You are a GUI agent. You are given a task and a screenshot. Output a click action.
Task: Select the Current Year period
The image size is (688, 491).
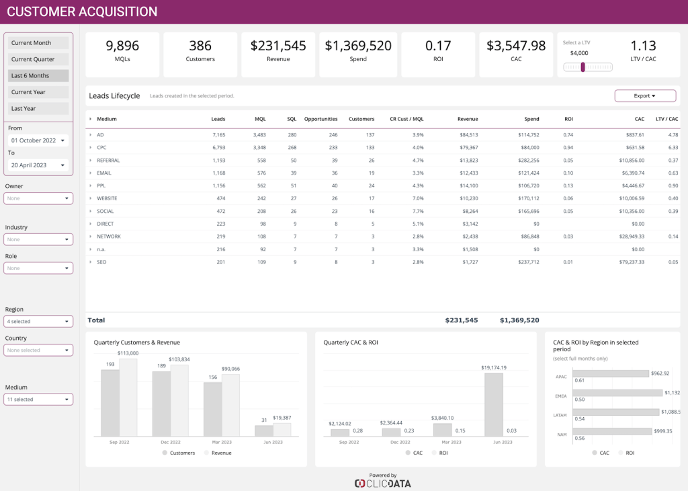coord(38,92)
